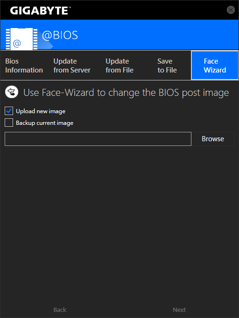Viewport: 239px width, 318px height.
Task: Select the Face Wizard tab
Action: tap(215, 65)
